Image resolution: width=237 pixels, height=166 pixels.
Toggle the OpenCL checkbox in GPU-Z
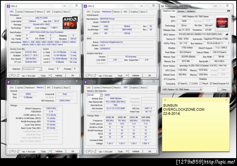(179, 83)
